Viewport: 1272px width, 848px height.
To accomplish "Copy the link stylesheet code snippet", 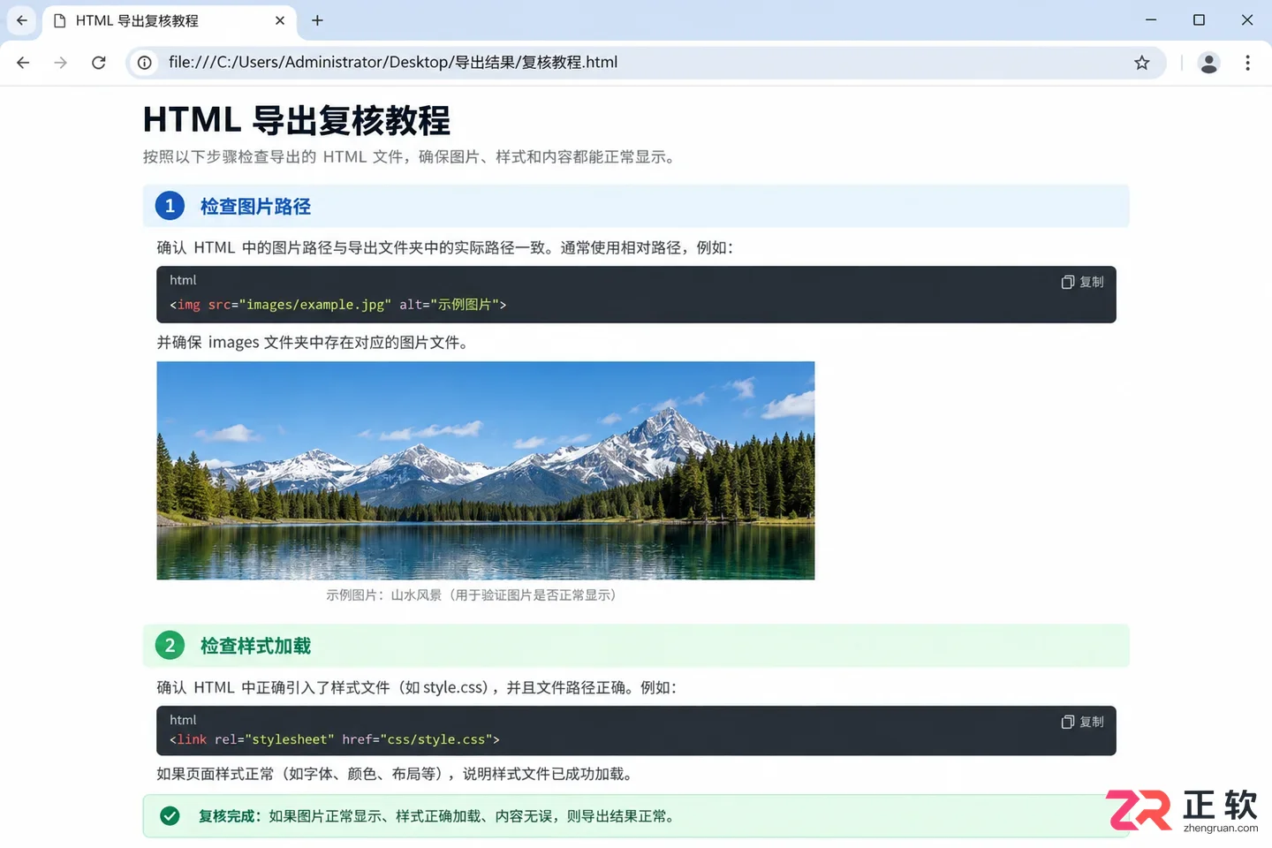I will click(x=1082, y=722).
